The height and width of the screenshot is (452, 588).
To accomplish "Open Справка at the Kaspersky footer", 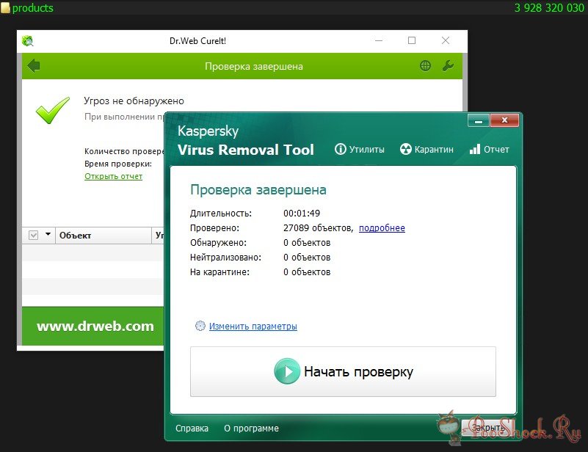I will [192, 428].
